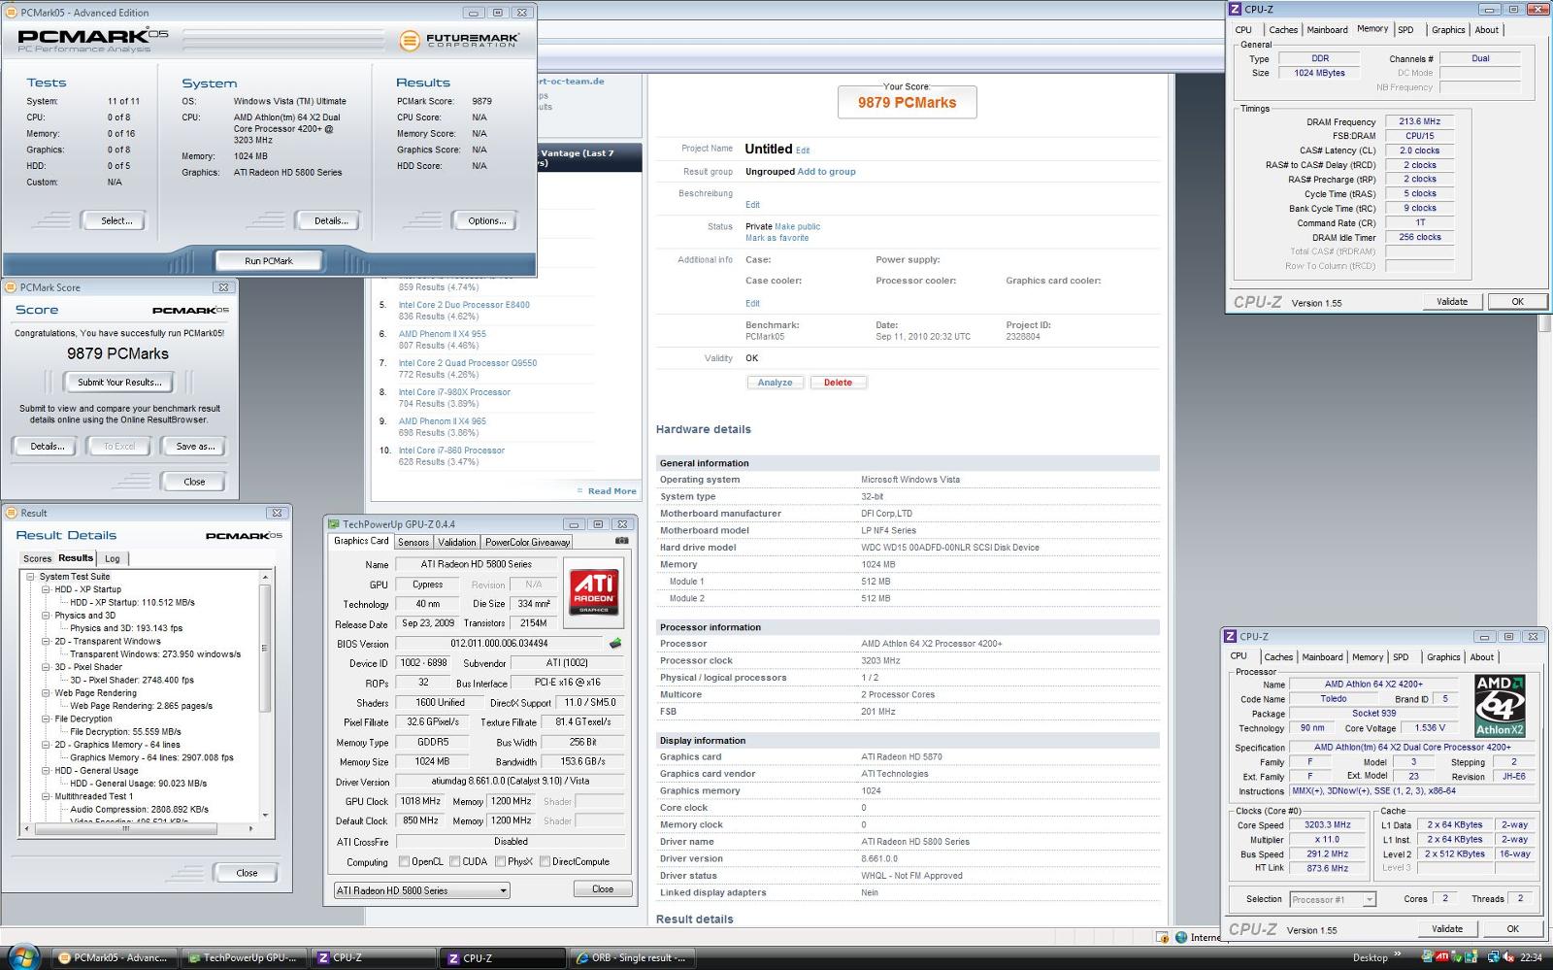The width and height of the screenshot is (1553, 970).
Task: Click the Internet zone globe icon
Action: 1181,937
